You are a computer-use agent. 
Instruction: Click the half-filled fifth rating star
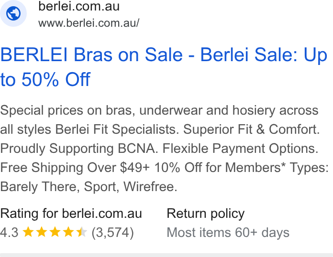pyautogui.click(x=81, y=232)
